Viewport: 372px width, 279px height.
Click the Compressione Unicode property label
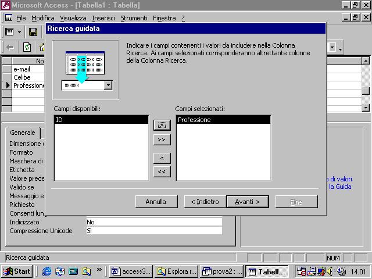click(x=41, y=231)
